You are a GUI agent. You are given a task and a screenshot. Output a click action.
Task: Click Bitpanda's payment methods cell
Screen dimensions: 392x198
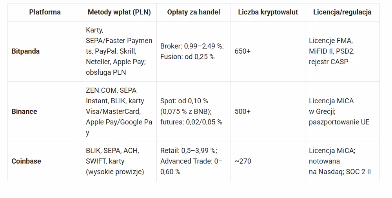[x=119, y=51]
